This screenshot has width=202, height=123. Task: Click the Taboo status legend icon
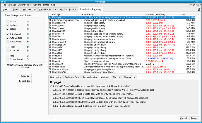coord(28,47)
